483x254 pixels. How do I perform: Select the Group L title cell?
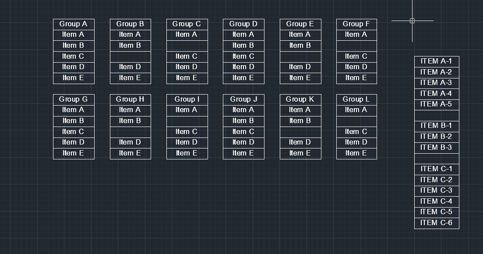tap(356, 100)
